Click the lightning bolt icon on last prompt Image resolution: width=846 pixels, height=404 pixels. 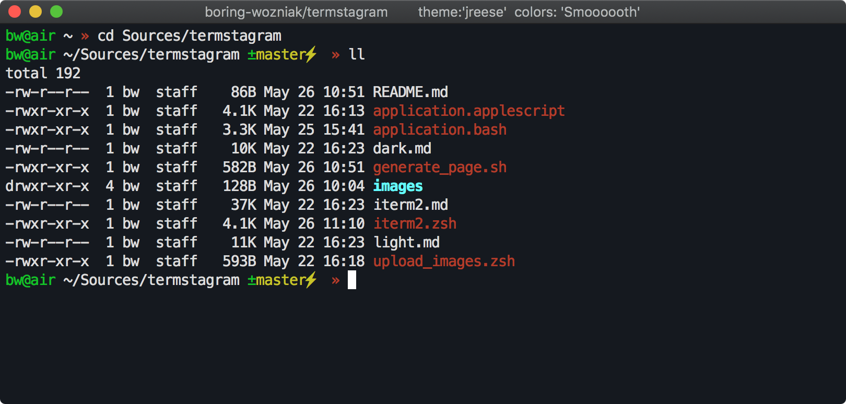311,280
